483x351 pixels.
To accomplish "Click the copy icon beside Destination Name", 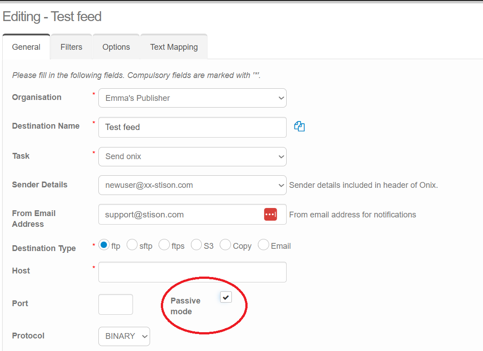I will pos(299,127).
